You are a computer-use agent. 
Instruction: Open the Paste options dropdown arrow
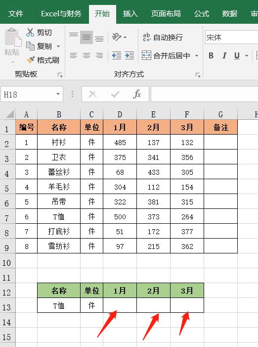13,62
